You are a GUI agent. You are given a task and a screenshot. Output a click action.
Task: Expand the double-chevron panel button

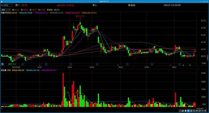(x=3, y=64)
